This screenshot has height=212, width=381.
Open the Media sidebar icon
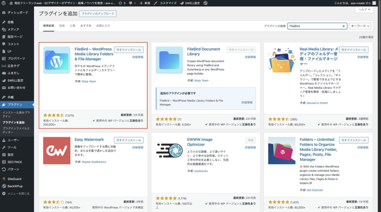pos(4,29)
